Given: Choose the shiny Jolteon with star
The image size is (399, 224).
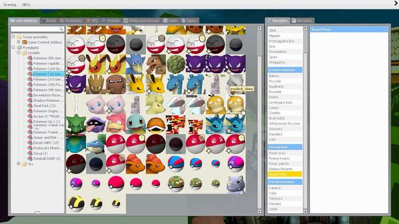Looking at the screenshot, I should [156, 85].
